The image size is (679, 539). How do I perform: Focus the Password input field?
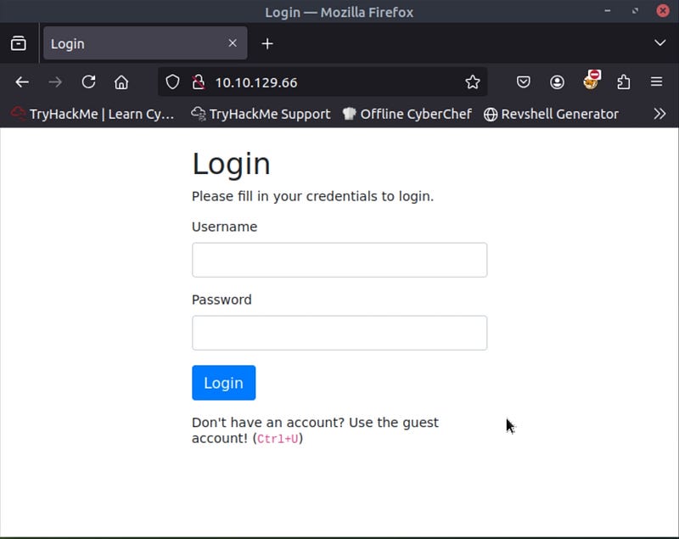tap(339, 333)
